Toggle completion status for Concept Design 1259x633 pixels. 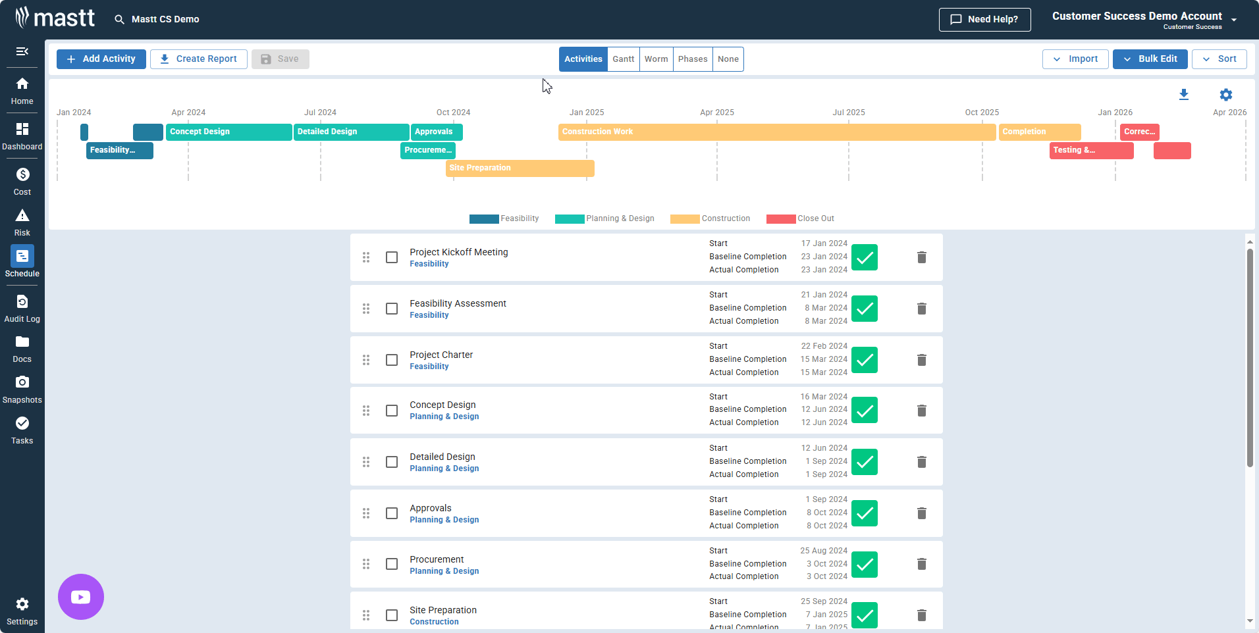point(865,410)
